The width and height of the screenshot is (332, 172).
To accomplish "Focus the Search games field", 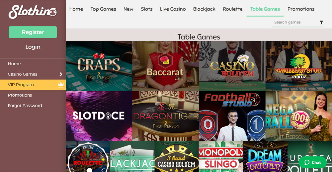I will point(295,22).
